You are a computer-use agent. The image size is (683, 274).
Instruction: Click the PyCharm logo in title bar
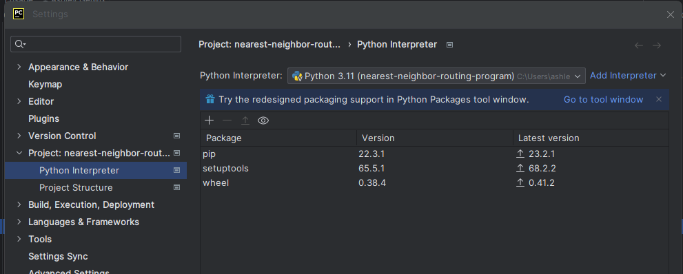[19, 14]
